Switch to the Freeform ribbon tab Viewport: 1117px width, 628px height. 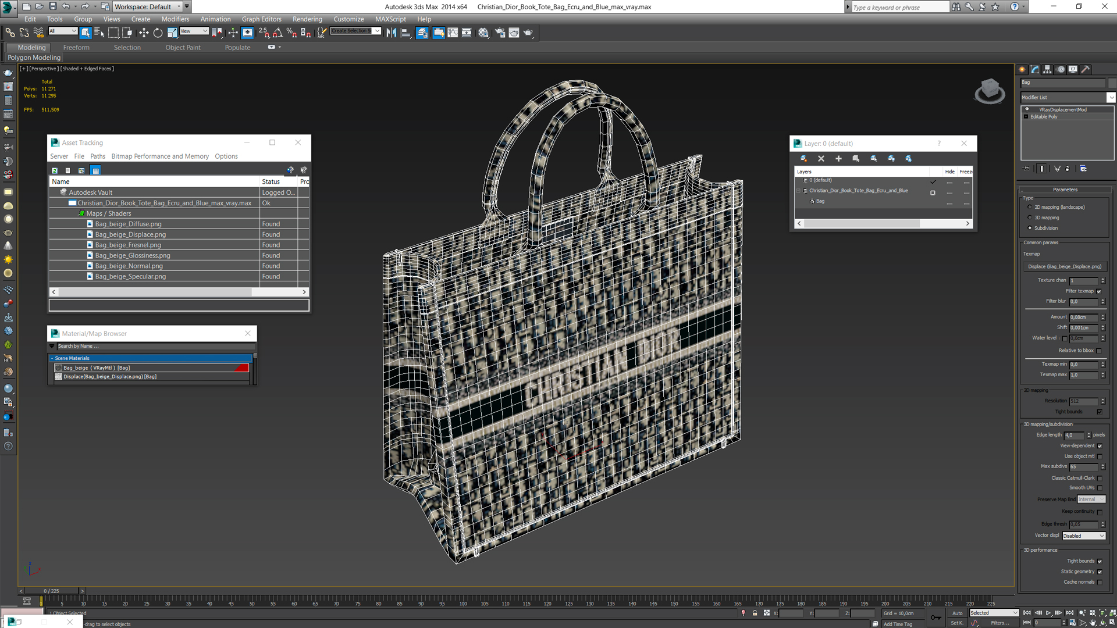point(76,48)
